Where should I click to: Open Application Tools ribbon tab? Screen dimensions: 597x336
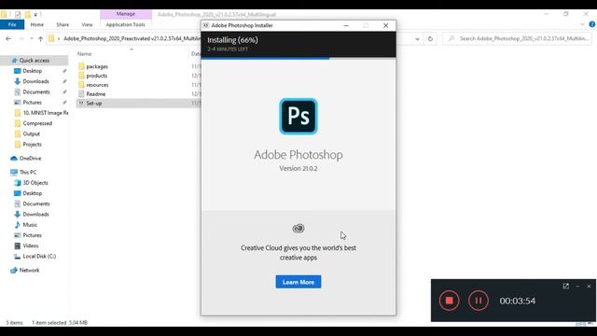coord(125,24)
